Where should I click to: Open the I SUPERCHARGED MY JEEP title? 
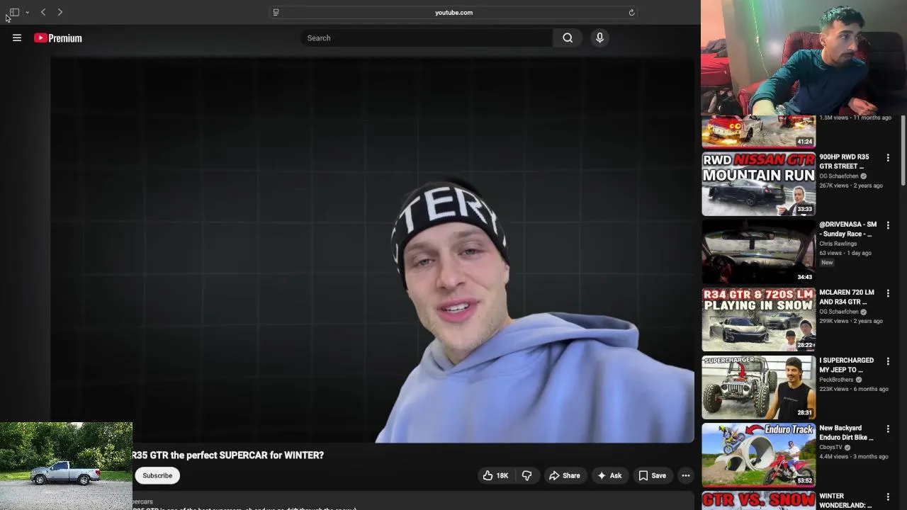tap(847, 365)
